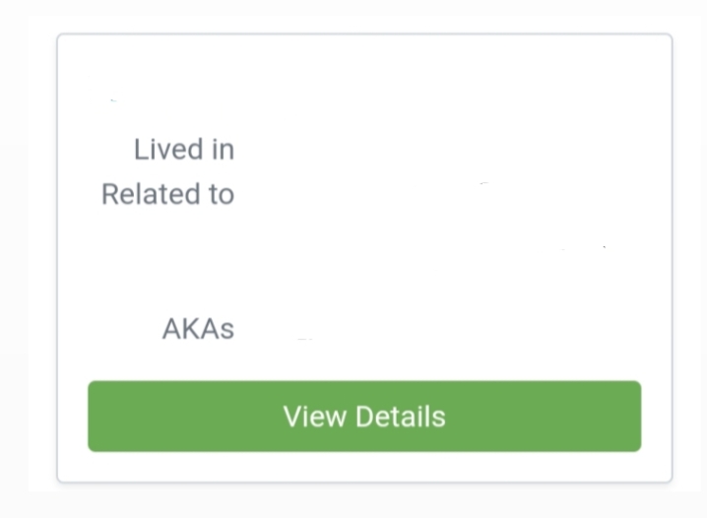Click the word View on green button
Viewport: 707px width, 518px height.
tap(314, 417)
